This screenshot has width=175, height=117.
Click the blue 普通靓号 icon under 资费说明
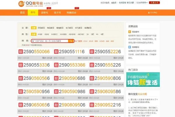point(129,47)
